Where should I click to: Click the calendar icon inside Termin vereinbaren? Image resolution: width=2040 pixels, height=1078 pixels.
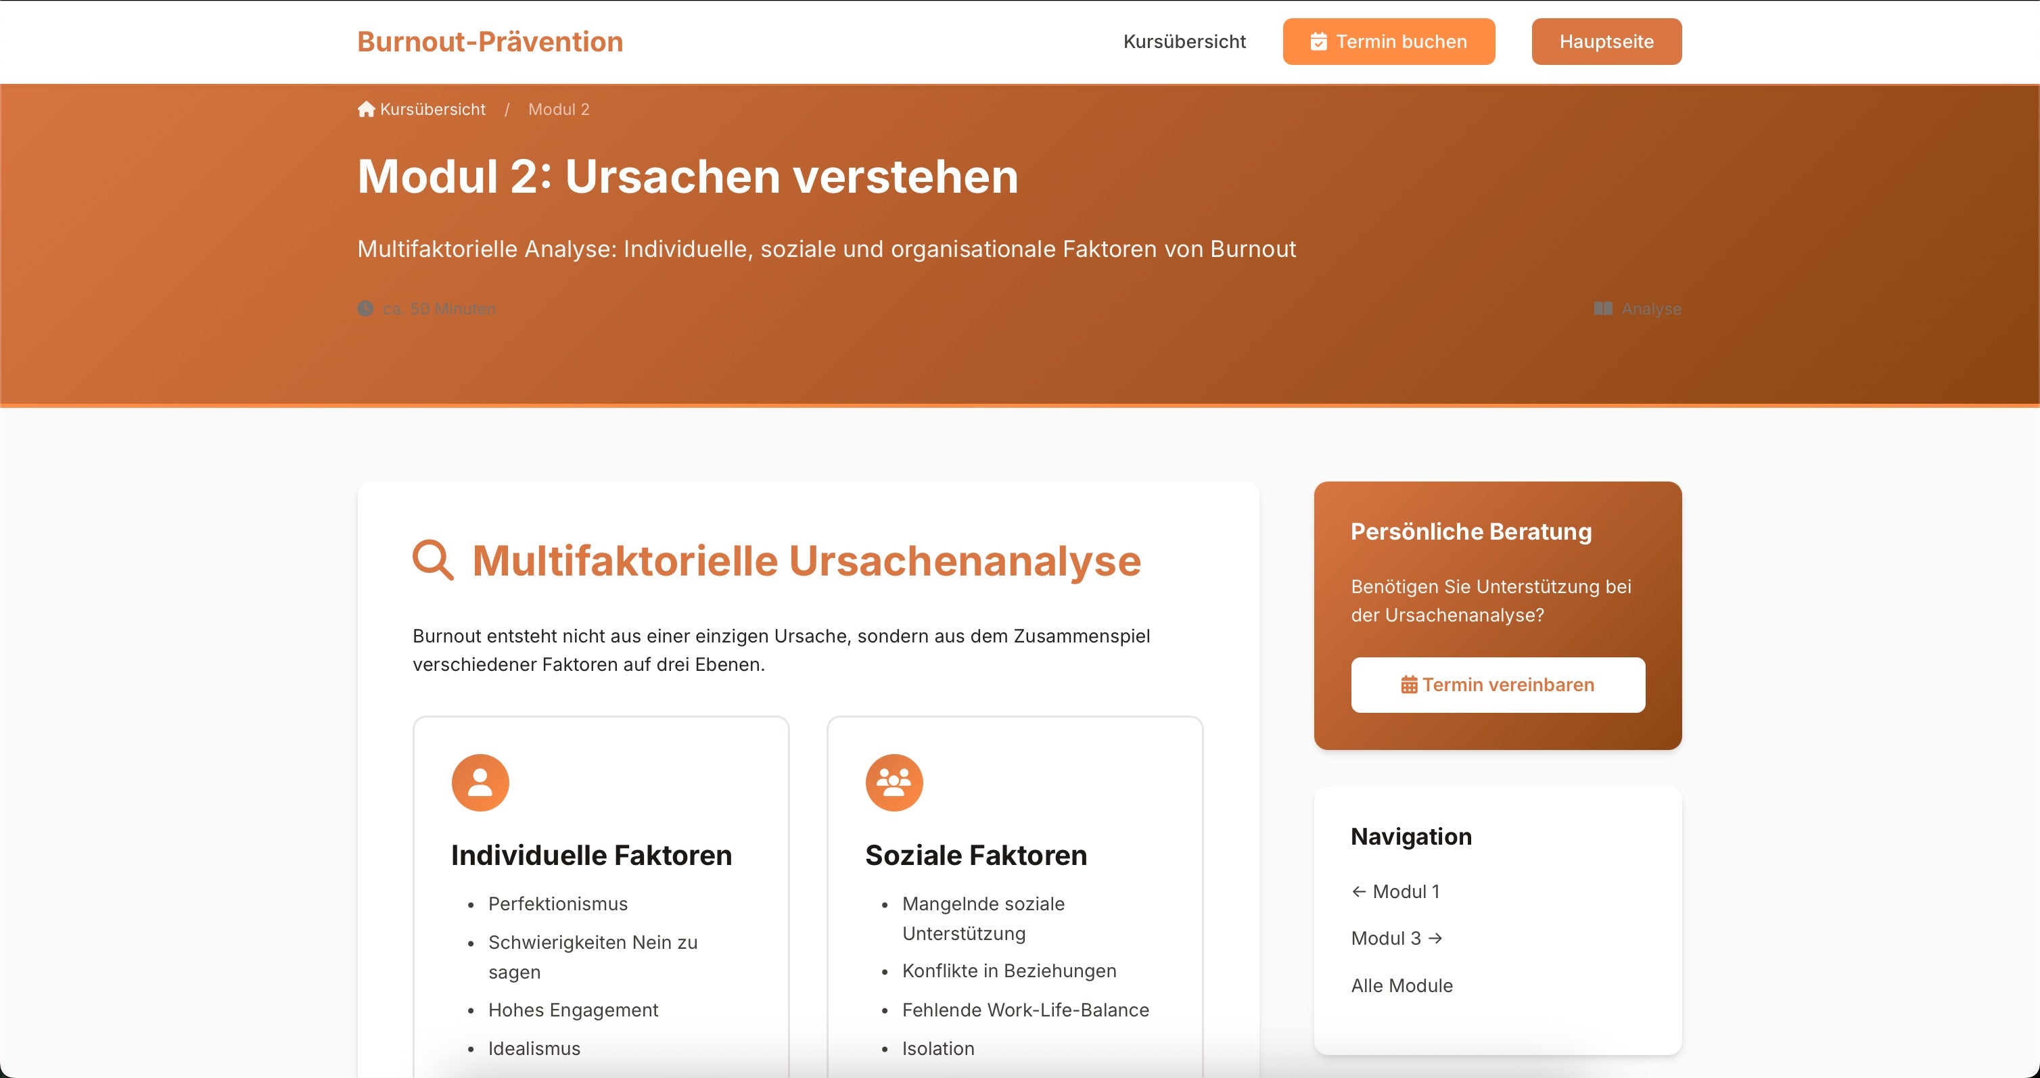1409,684
